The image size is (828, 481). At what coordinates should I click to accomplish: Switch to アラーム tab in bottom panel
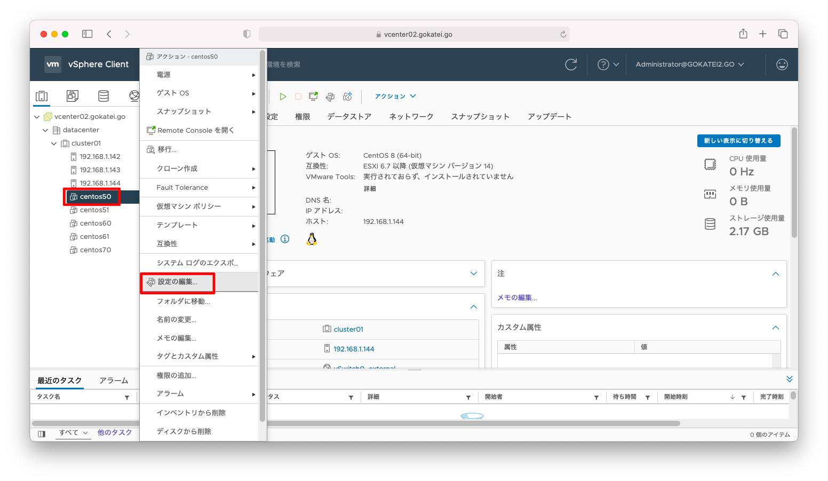point(114,381)
